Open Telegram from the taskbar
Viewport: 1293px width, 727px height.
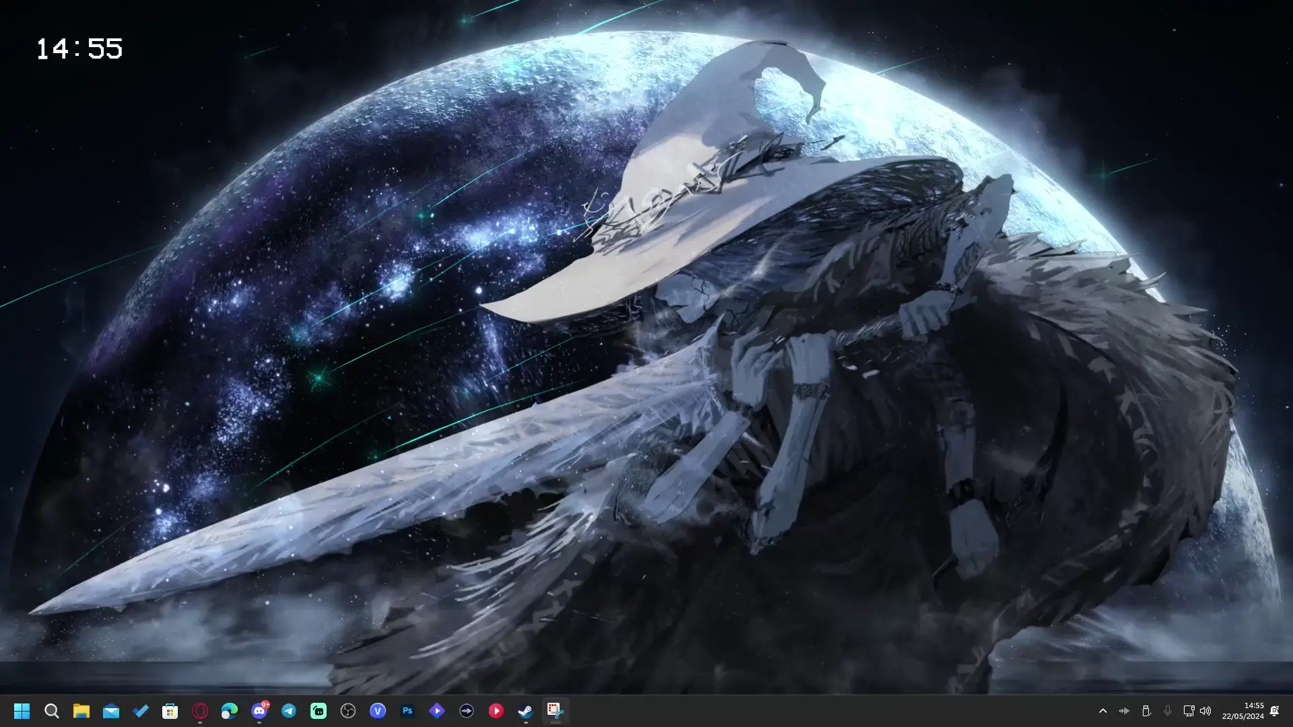click(x=289, y=711)
